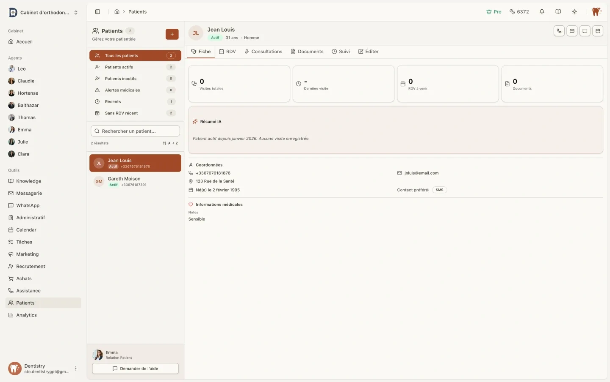The image size is (610, 382).
Task: Click the phone call icon in patient header
Action: (559, 31)
